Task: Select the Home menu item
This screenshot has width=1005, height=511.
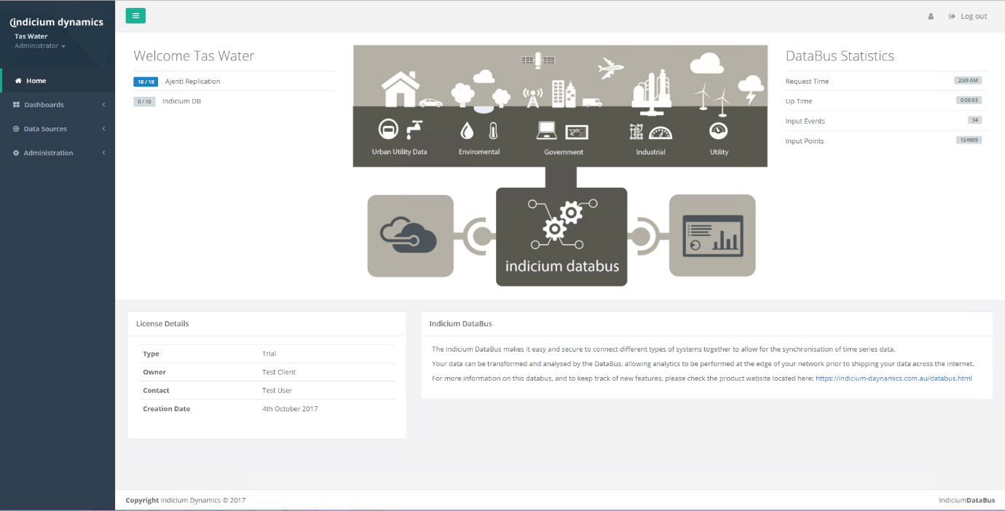Action: (58, 81)
